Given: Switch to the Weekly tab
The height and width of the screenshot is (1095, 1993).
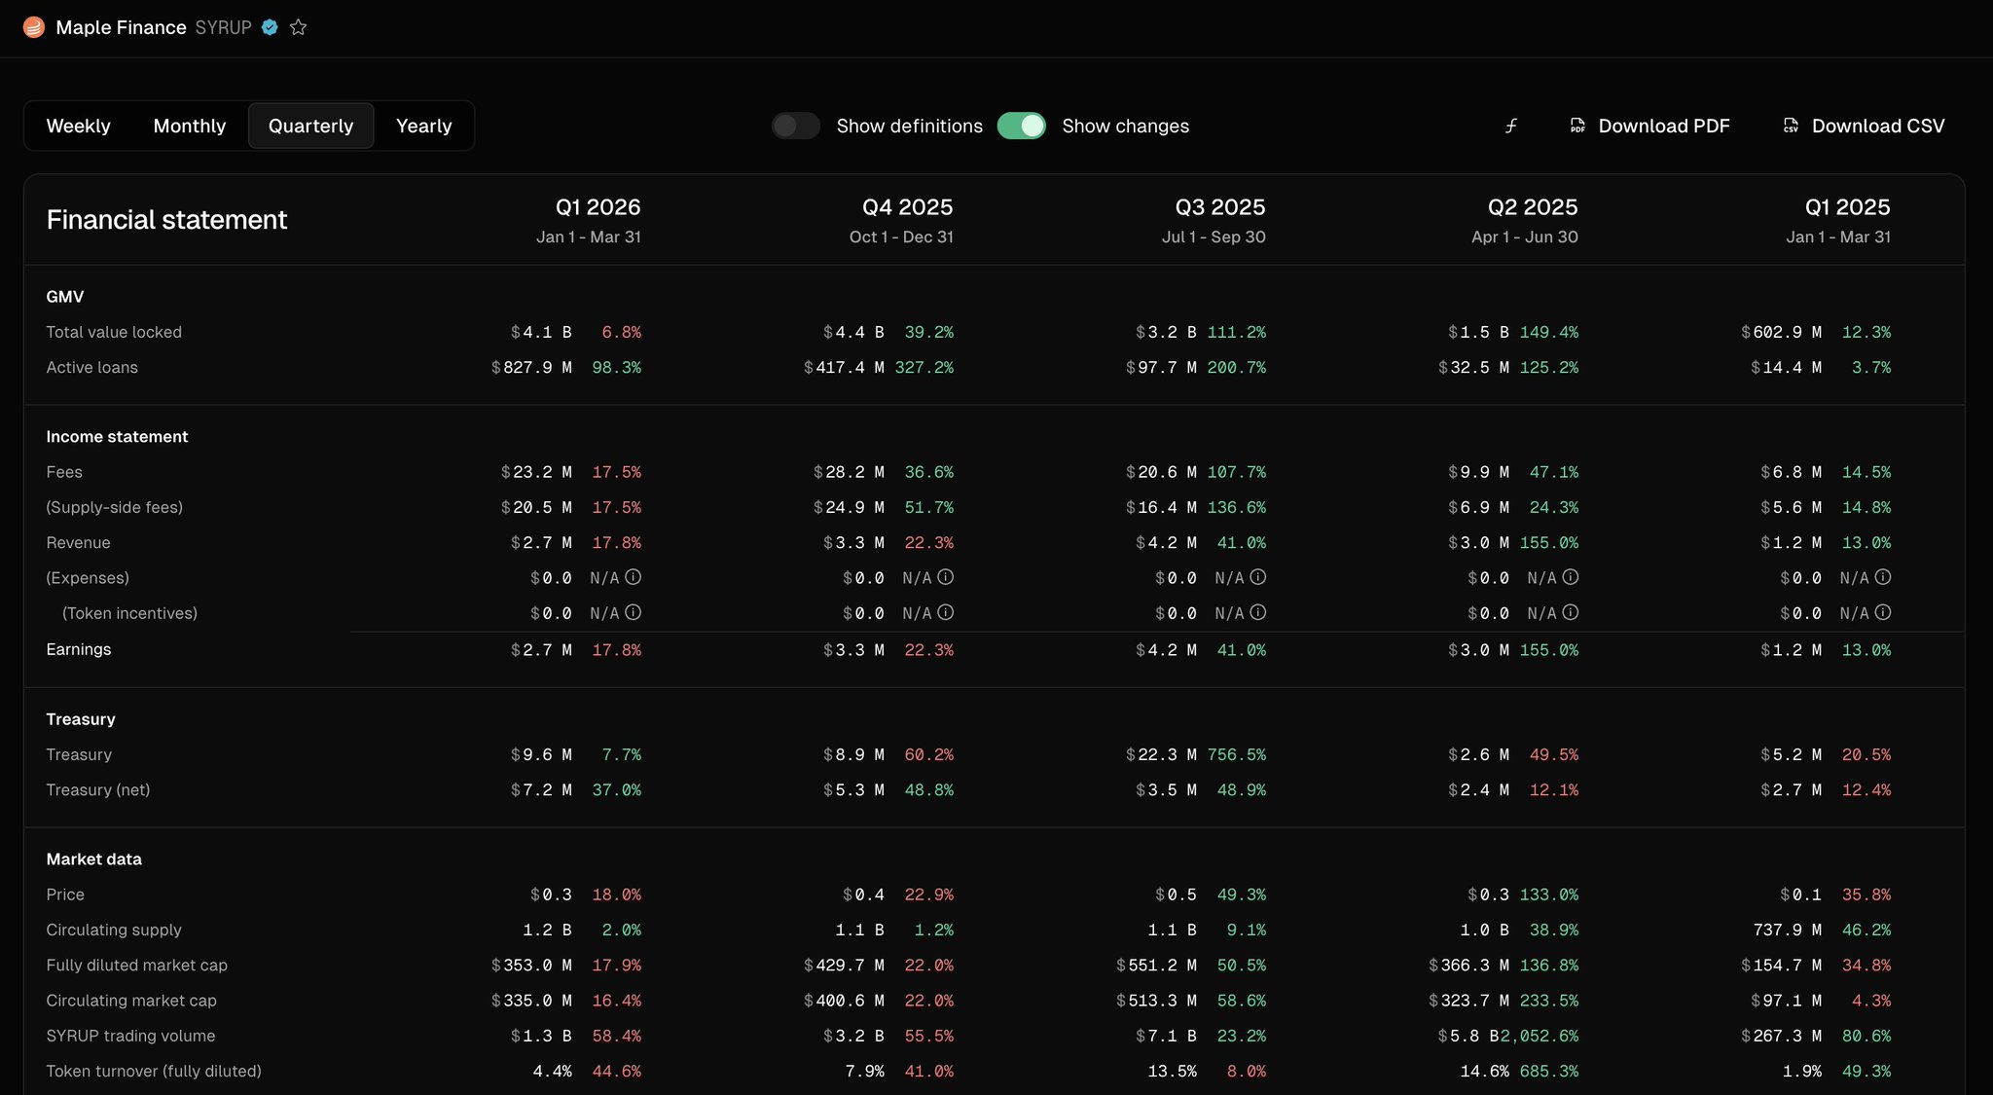Looking at the screenshot, I should [78, 126].
